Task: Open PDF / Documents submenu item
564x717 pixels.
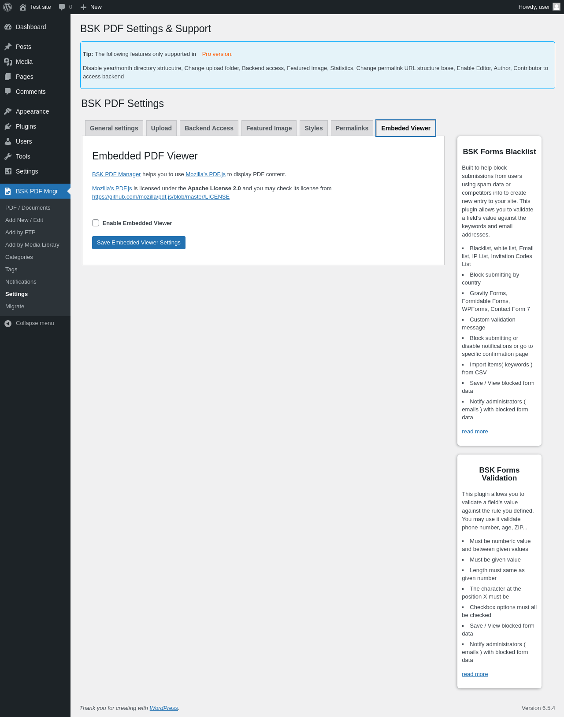Action: click(35, 208)
